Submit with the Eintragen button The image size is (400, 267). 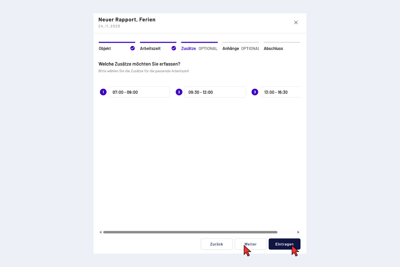click(x=284, y=244)
